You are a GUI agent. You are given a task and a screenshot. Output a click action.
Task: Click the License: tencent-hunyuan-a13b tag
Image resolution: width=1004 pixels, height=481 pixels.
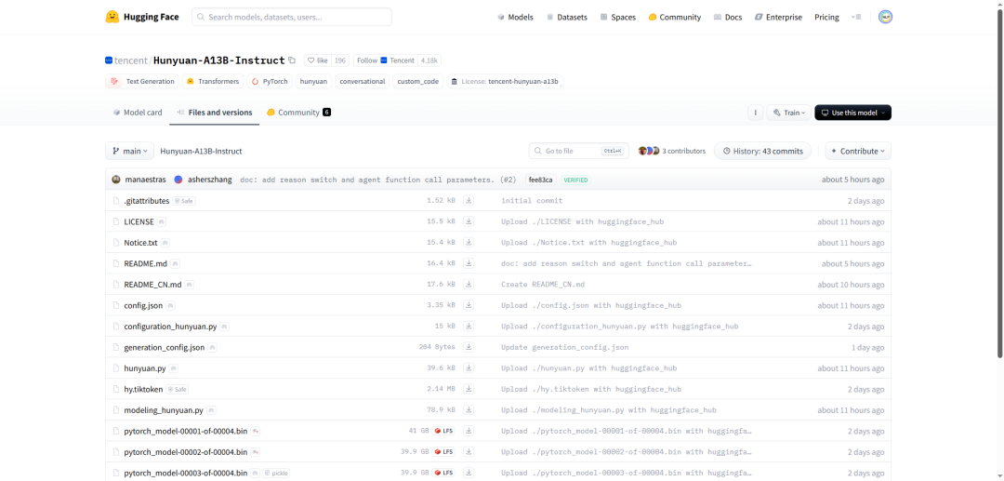[x=505, y=81]
